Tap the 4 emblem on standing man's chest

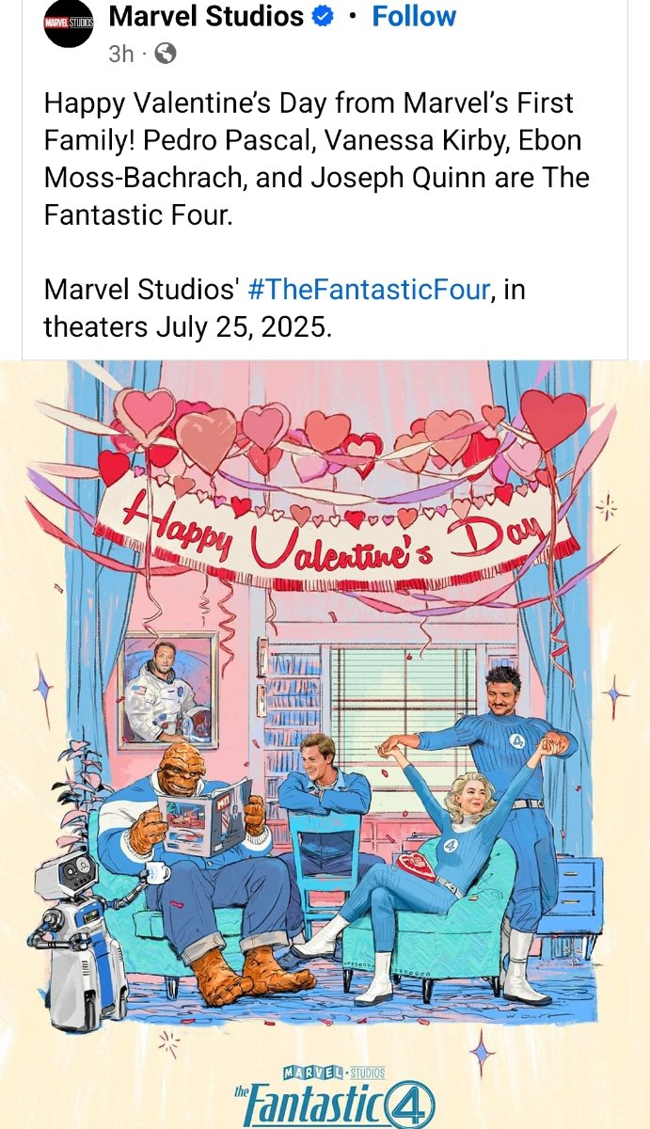coord(518,740)
